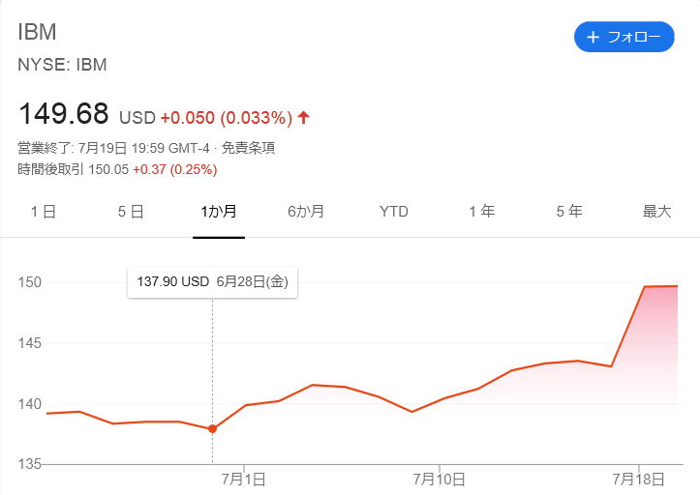Open the 6か月 chart range
Screen dimensions: 700x495
pos(306,212)
